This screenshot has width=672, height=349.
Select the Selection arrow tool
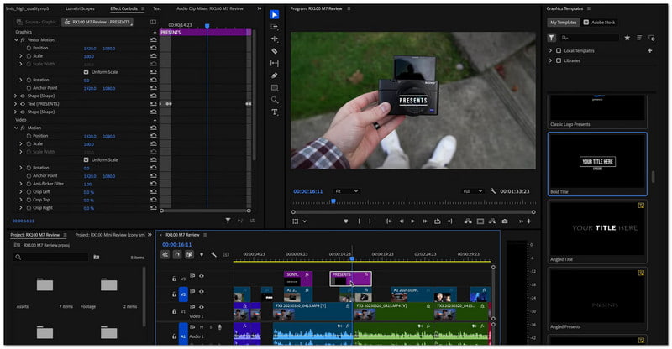pos(275,14)
